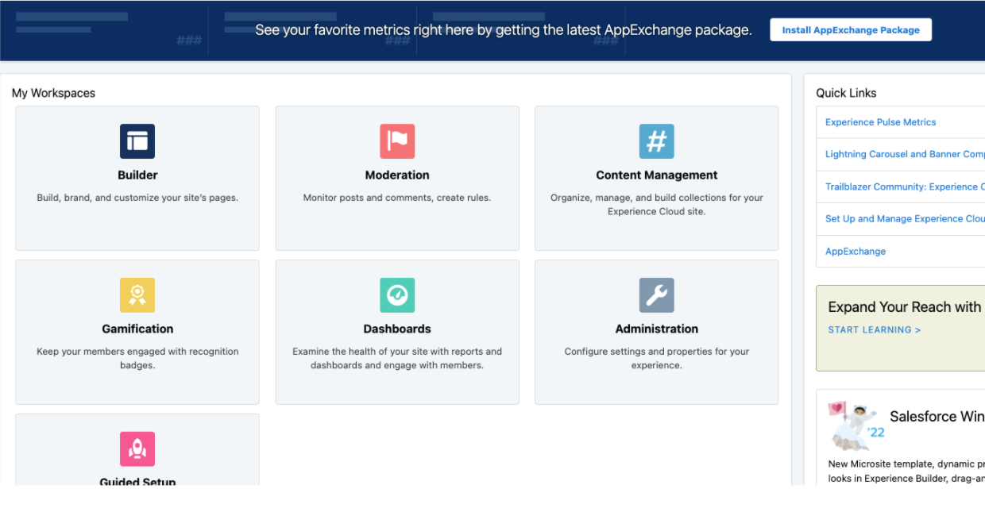The height and width of the screenshot is (508, 985).
Task: Click START LEARNING link
Action: coord(875,329)
